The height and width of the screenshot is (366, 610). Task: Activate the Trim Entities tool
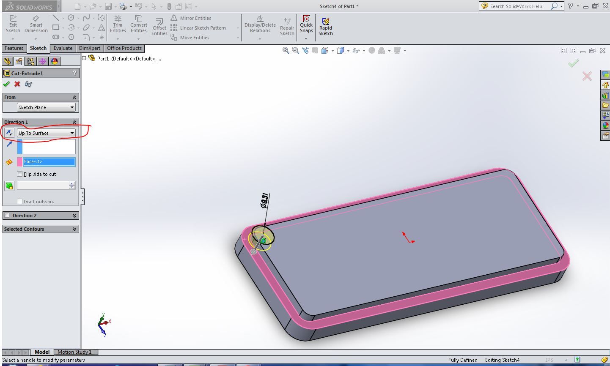point(118,26)
